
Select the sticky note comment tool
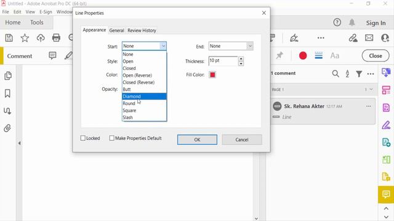coord(52,55)
